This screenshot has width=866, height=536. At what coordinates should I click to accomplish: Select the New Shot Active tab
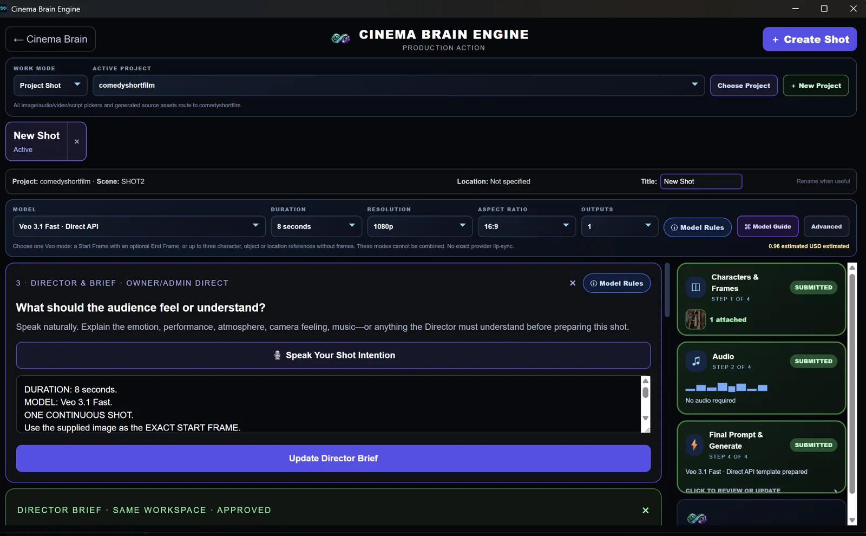pyautogui.click(x=37, y=141)
